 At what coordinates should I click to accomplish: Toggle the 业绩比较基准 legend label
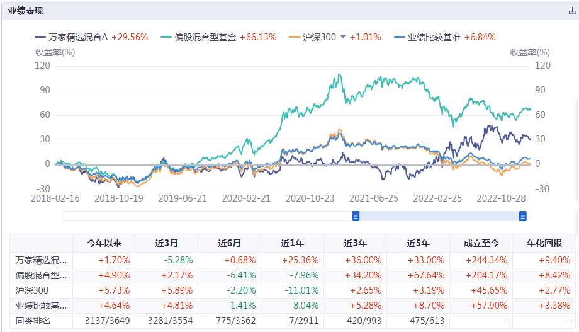[434, 37]
